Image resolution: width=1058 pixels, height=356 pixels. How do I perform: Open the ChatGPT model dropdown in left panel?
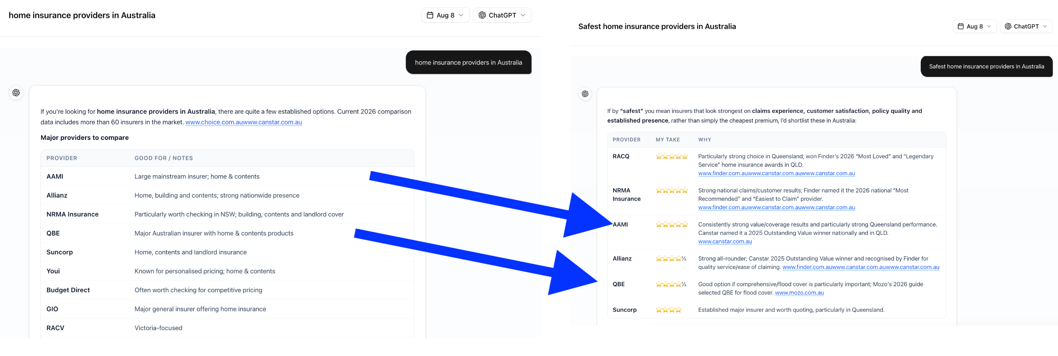click(502, 15)
